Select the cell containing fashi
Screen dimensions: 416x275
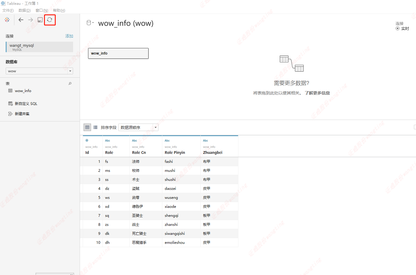pyautogui.click(x=181, y=161)
